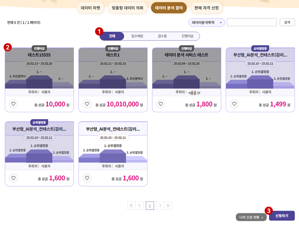The height and width of the screenshot is (225, 299).
Task: Jump to the last page arrow
Action: click(168, 206)
